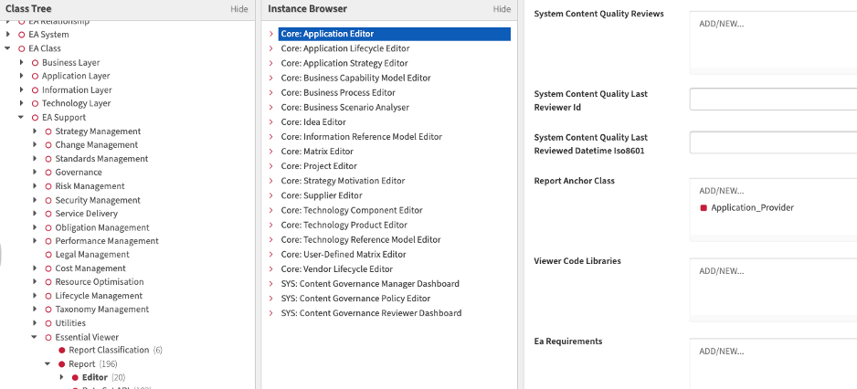Click the Report Classification filled icon

[62, 351]
